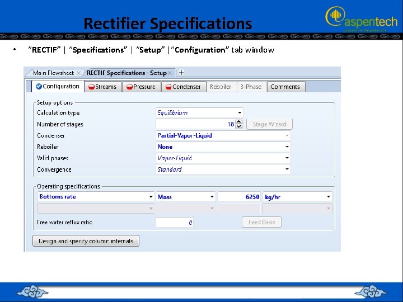The width and height of the screenshot is (403, 302).
Task: Expand the Reboiler type dropdown
Action: (x=287, y=147)
